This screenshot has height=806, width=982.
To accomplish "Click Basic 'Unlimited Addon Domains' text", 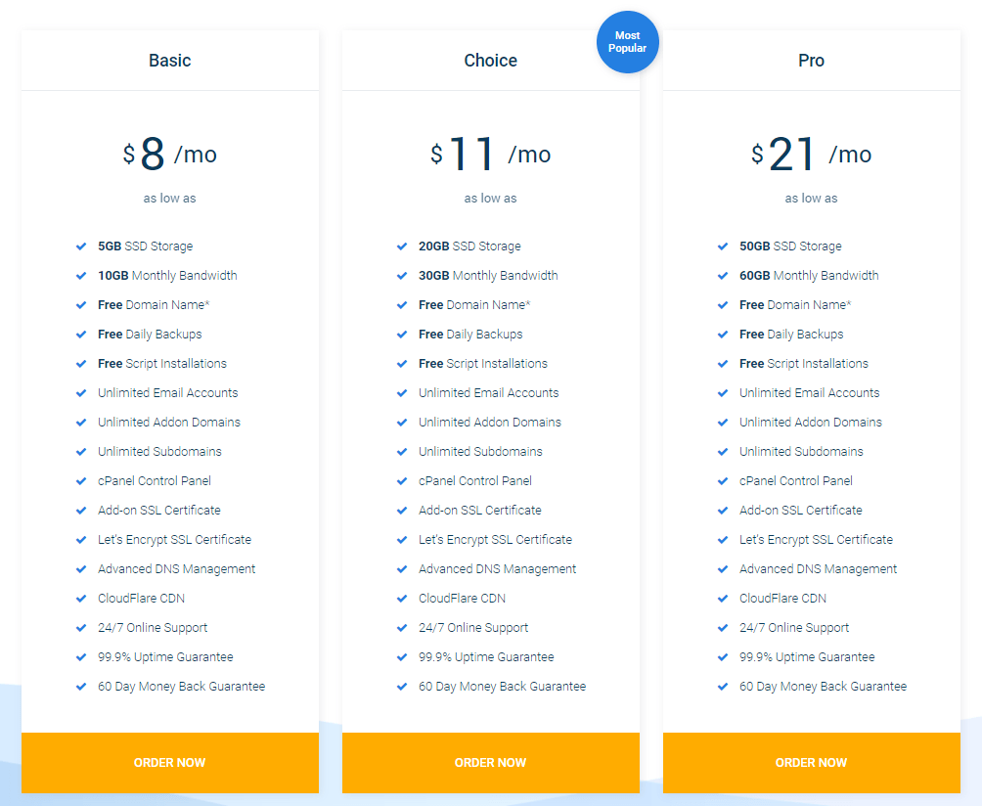I will point(169,423).
